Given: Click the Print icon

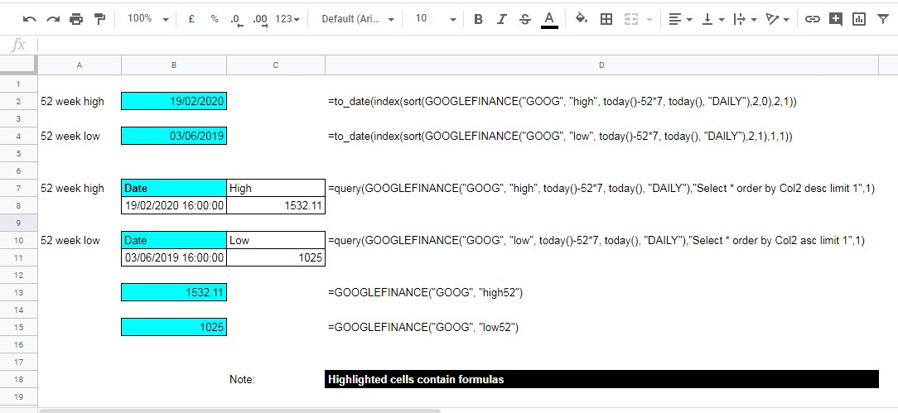Looking at the screenshot, I should click(x=76, y=19).
